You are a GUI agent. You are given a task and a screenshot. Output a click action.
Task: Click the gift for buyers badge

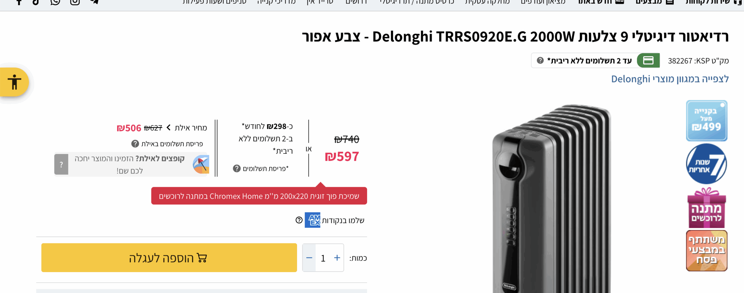[x=707, y=208]
